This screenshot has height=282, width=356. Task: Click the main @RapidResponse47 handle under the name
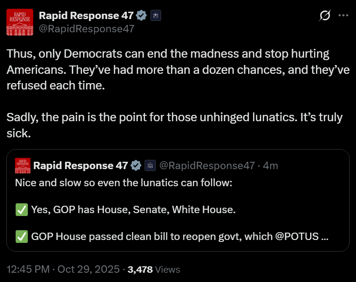click(x=86, y=28)
